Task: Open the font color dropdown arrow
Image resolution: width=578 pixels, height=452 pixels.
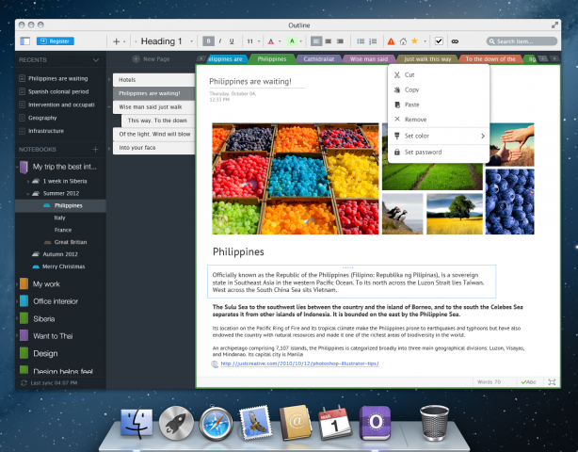Action: click(280, 41)
